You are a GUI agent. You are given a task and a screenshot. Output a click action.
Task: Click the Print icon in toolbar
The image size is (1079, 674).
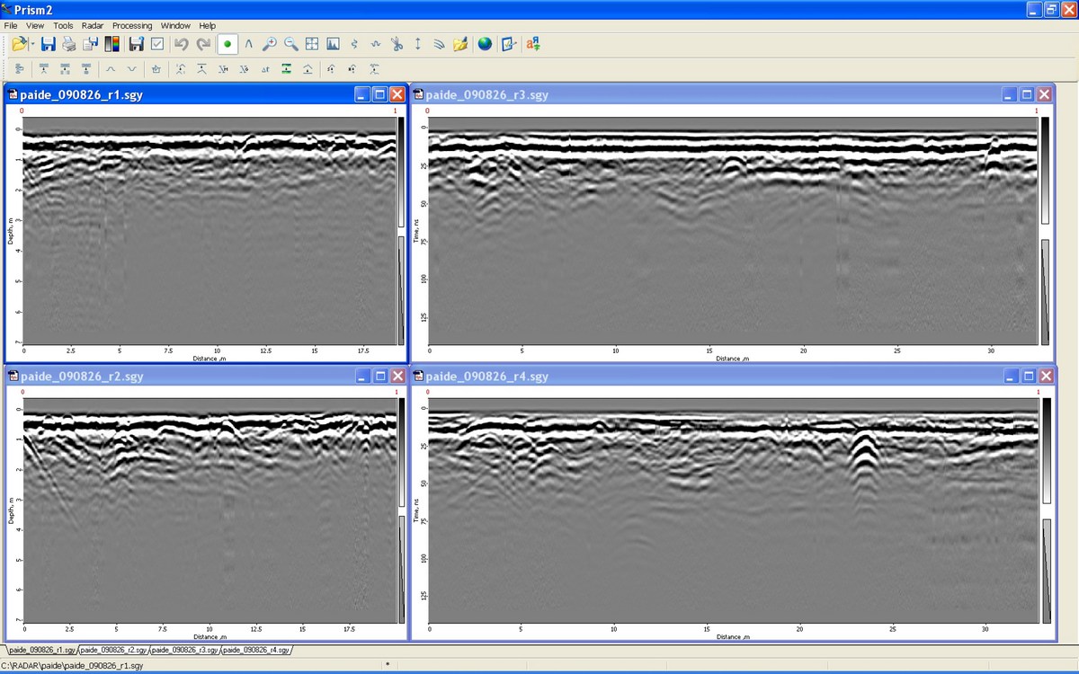69,44
